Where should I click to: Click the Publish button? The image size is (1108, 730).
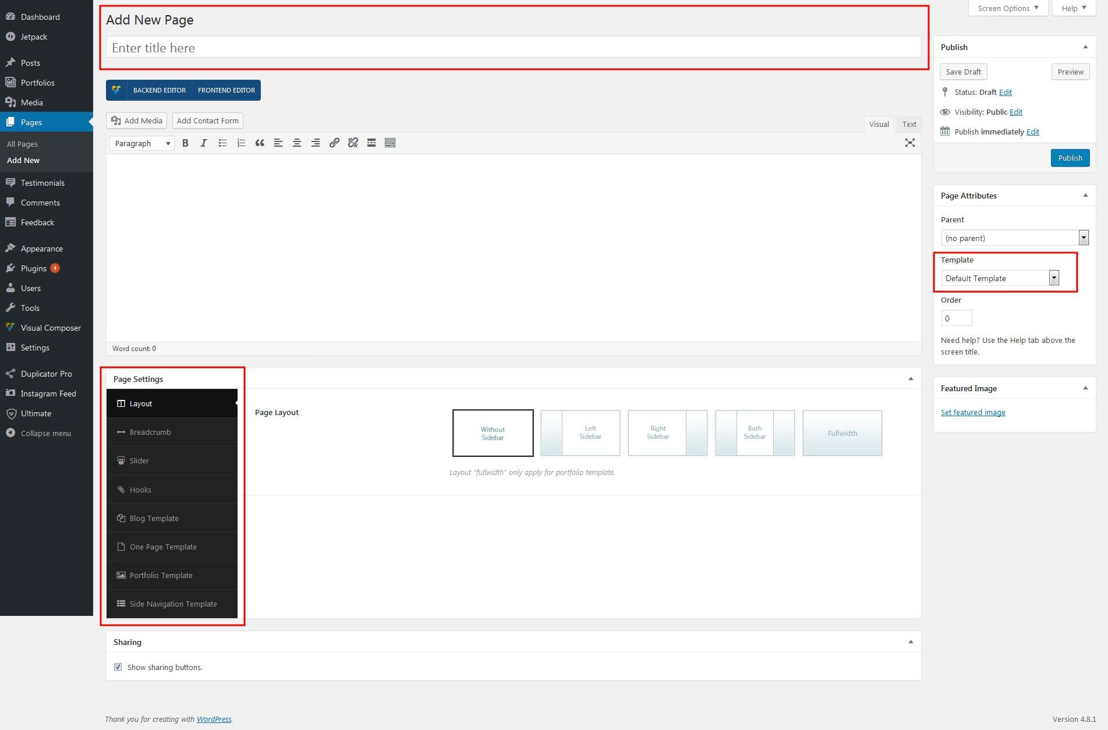click(1070, 158)
